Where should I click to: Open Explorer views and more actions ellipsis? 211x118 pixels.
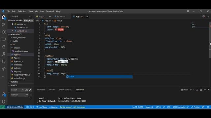point(30,16)
